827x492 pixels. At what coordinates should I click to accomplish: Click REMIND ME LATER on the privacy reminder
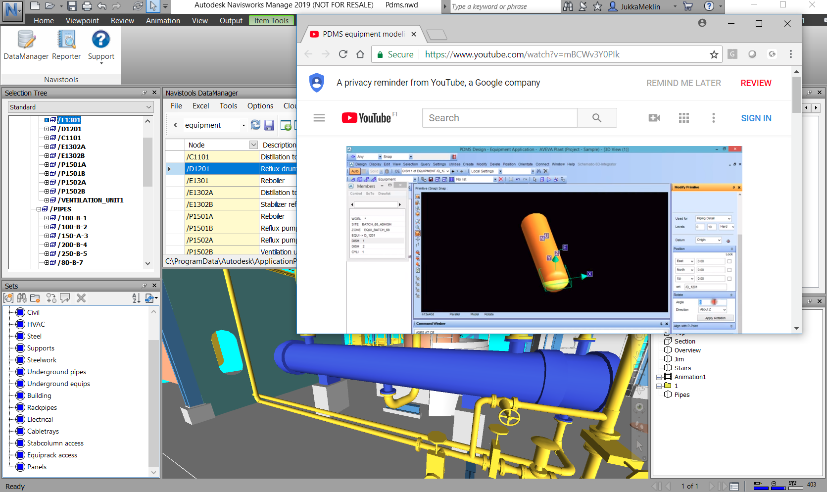(683, 83)
